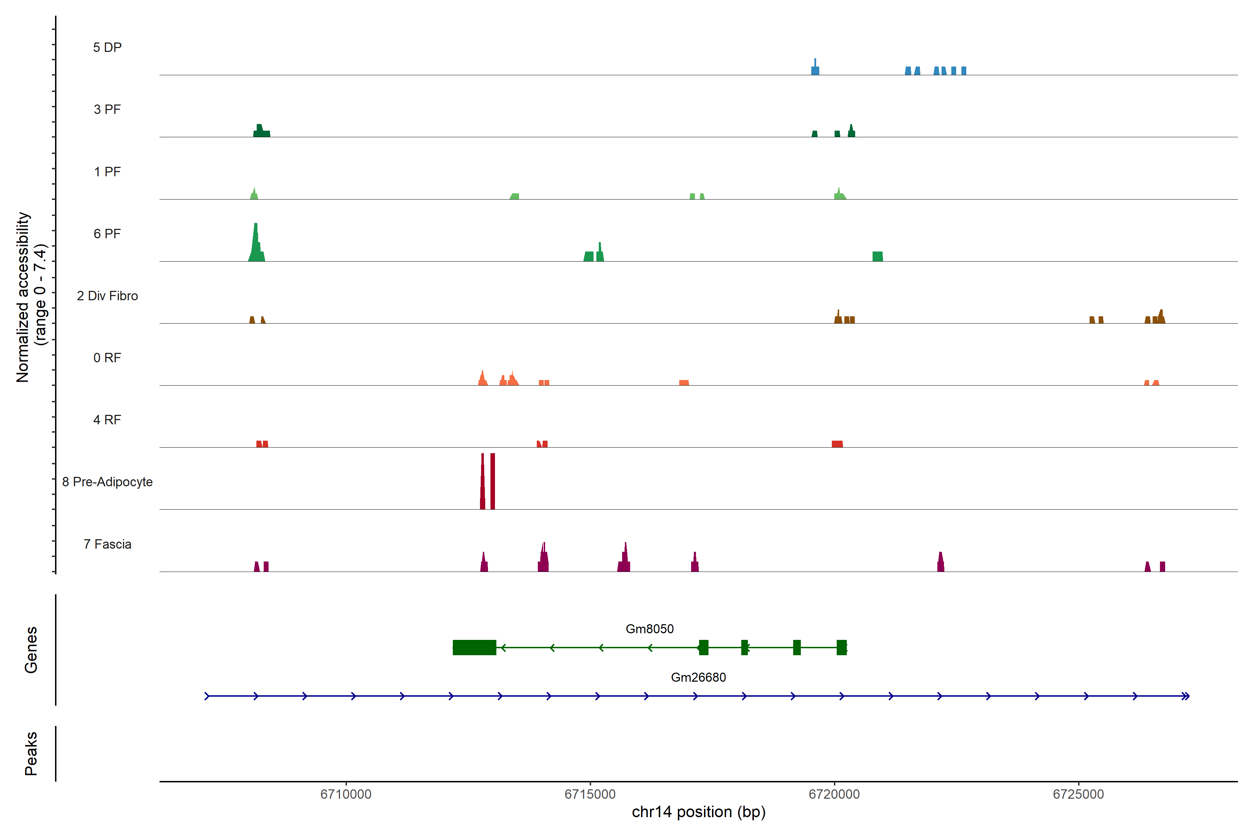Image resolution: width=1254 pixels, height=836 pixels.
Task: Click the Peaks panel label
Action: [x=31, y=753]
